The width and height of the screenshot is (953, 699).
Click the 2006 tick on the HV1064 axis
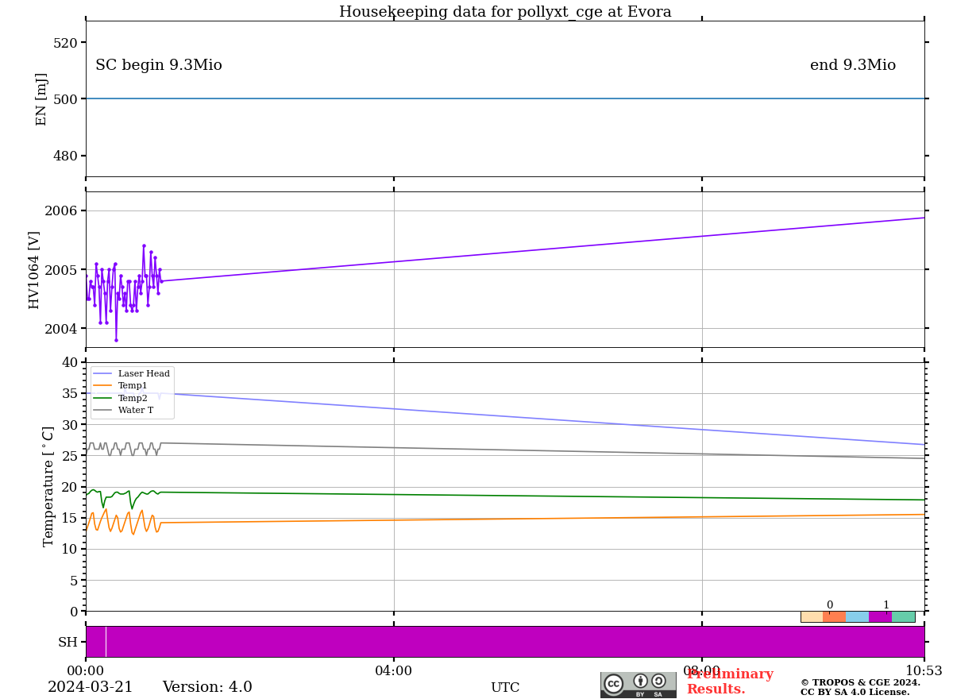[x=61, y=210]
